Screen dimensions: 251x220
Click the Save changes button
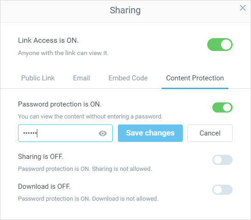coord(150,133)
